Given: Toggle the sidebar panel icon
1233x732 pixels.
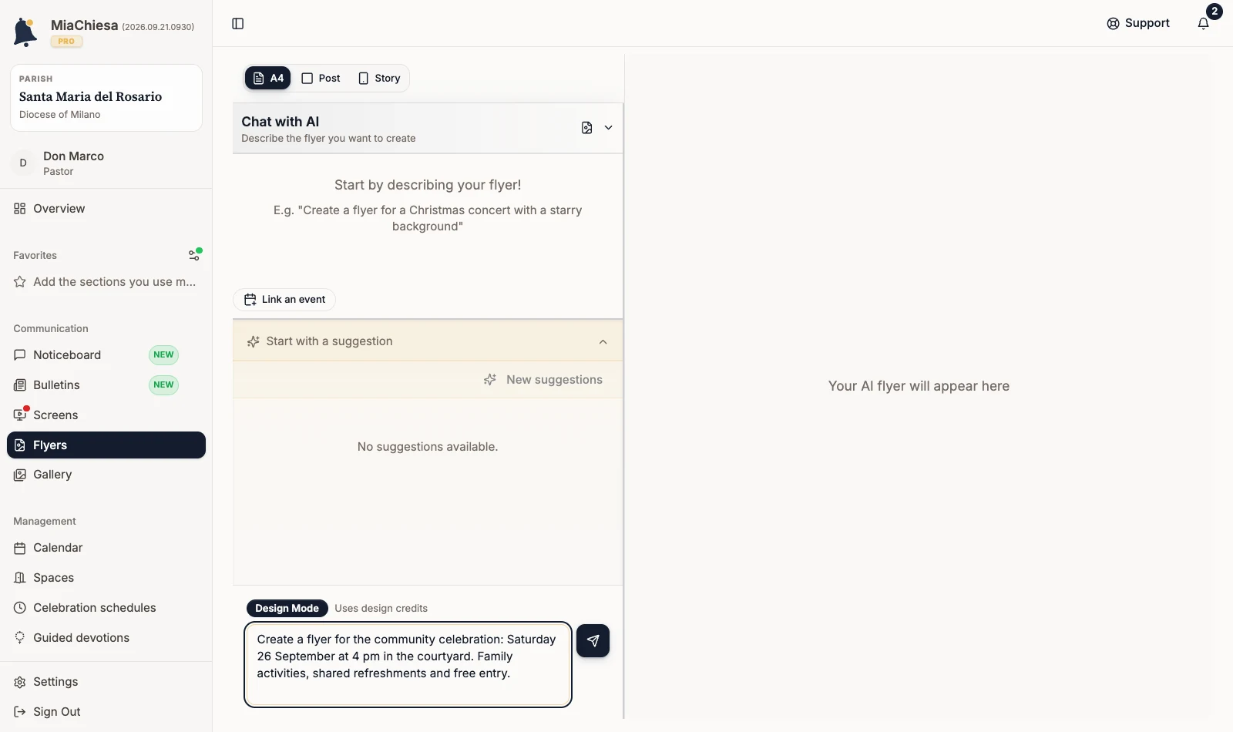Looking at the screenshot, I should [x=238, y=24].
